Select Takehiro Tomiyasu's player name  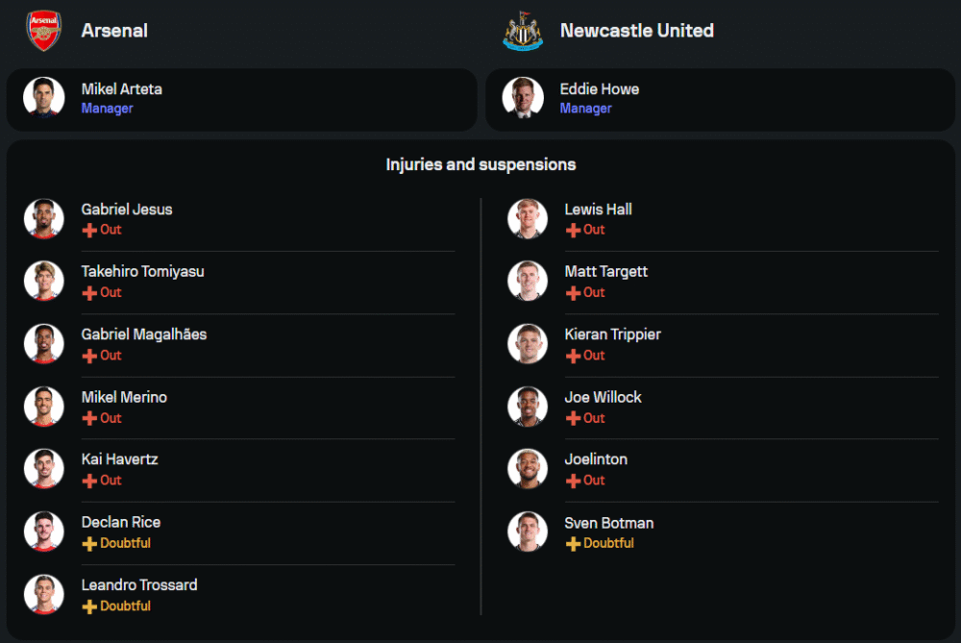pos(142,271)
